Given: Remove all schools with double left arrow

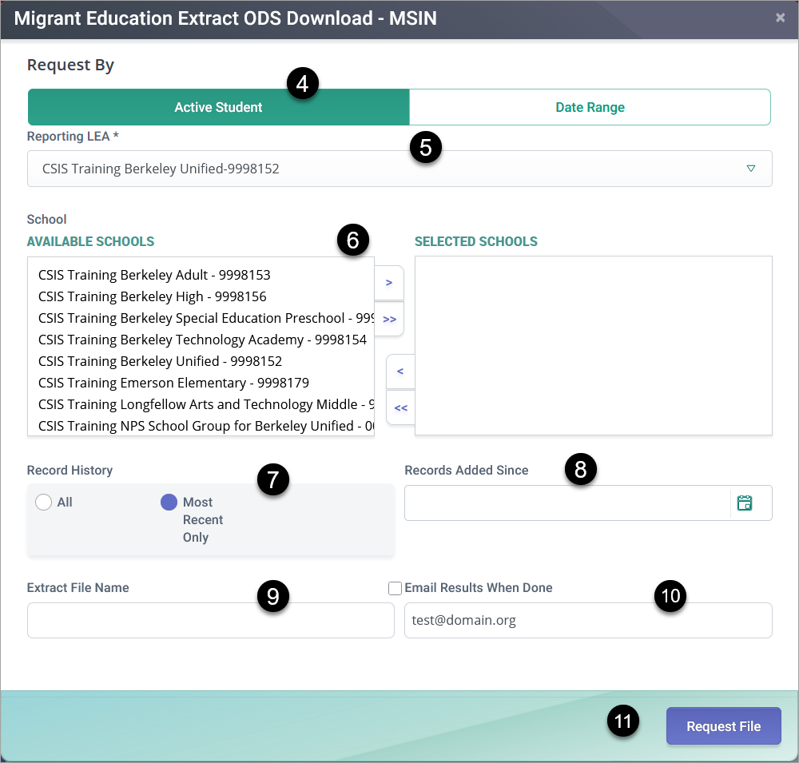Looking at the screenshot, I should pyautogui.click(x=400, y=407).
